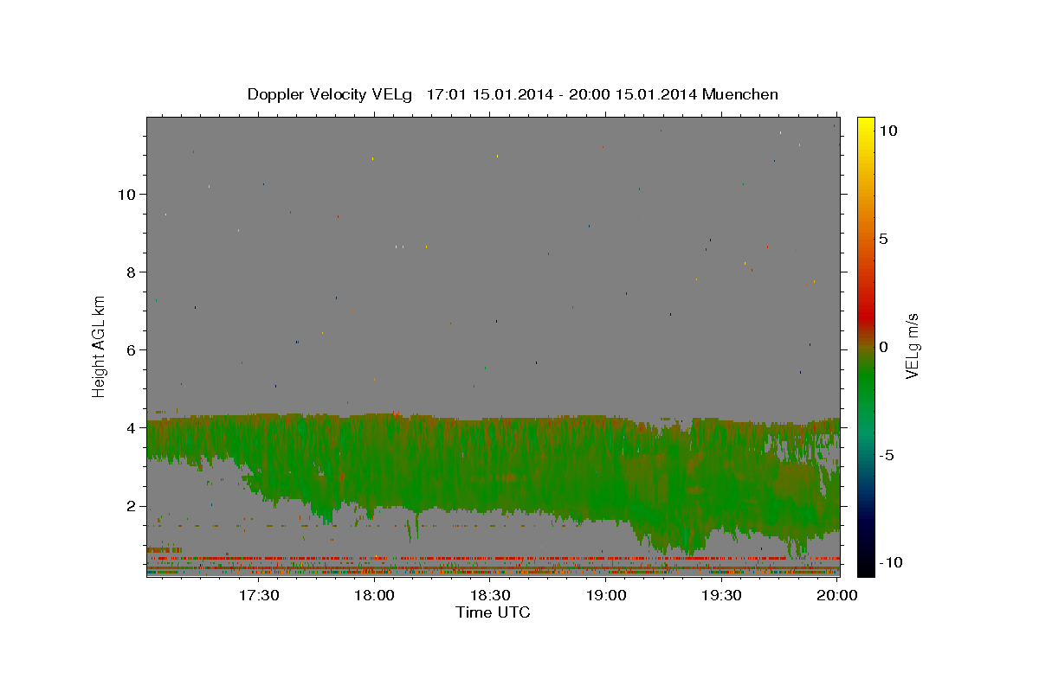Click the 18:00 time tick label
The width and height of the screenshot is (1039, 692).
coord(375,595)
